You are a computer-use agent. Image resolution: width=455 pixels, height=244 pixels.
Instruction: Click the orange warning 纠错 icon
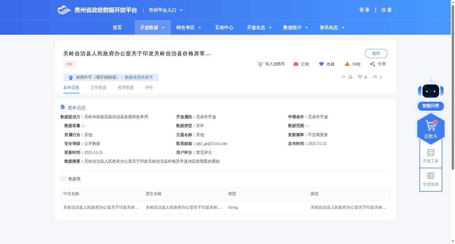tap(347, 64)
